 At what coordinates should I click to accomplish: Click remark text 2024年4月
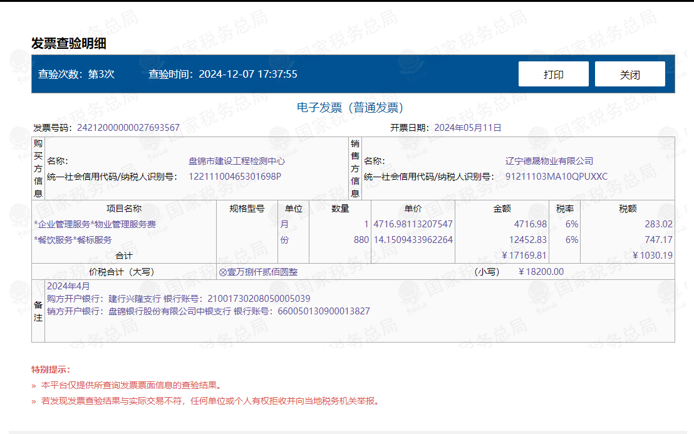tap(69, 286)
